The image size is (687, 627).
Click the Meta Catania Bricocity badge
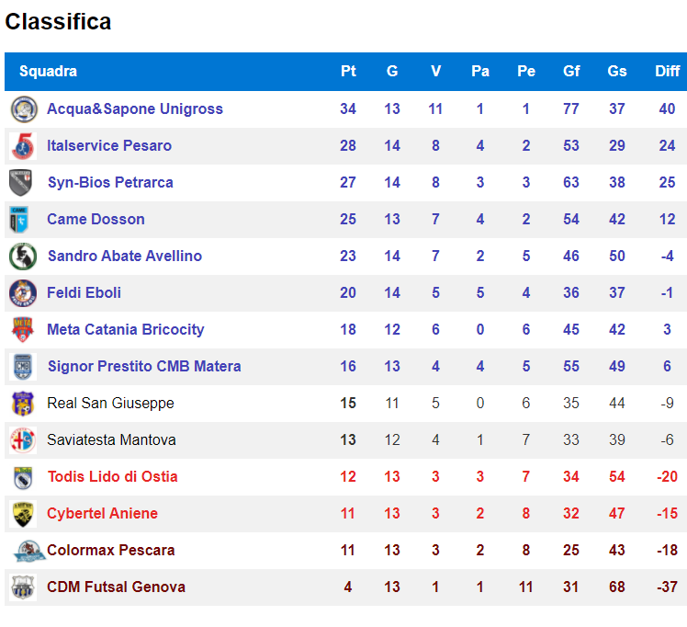(x=23, y=330)
